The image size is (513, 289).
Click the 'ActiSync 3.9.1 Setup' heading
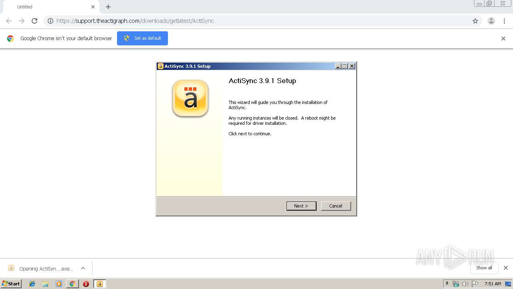(262, 81)
